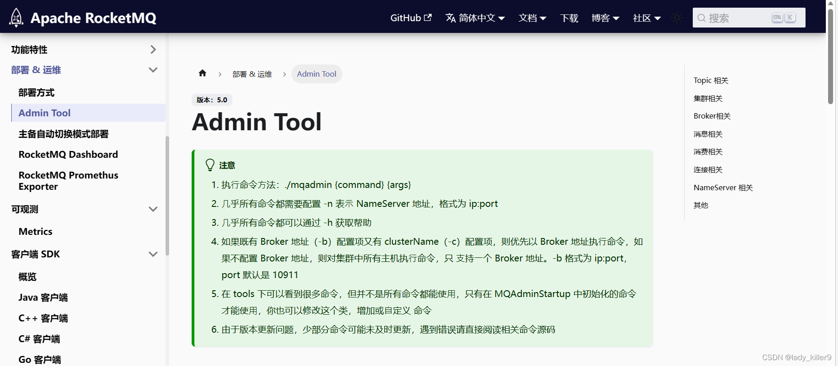Jump to 其他 section in table of contents
This screenshot has height=366, width=838.
click(x=701, y=205)
